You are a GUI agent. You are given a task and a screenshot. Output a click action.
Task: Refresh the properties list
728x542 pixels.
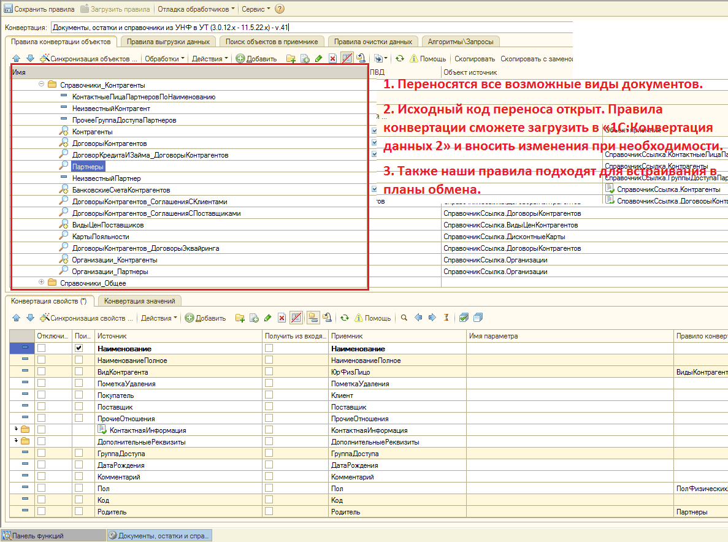(345, 318)
